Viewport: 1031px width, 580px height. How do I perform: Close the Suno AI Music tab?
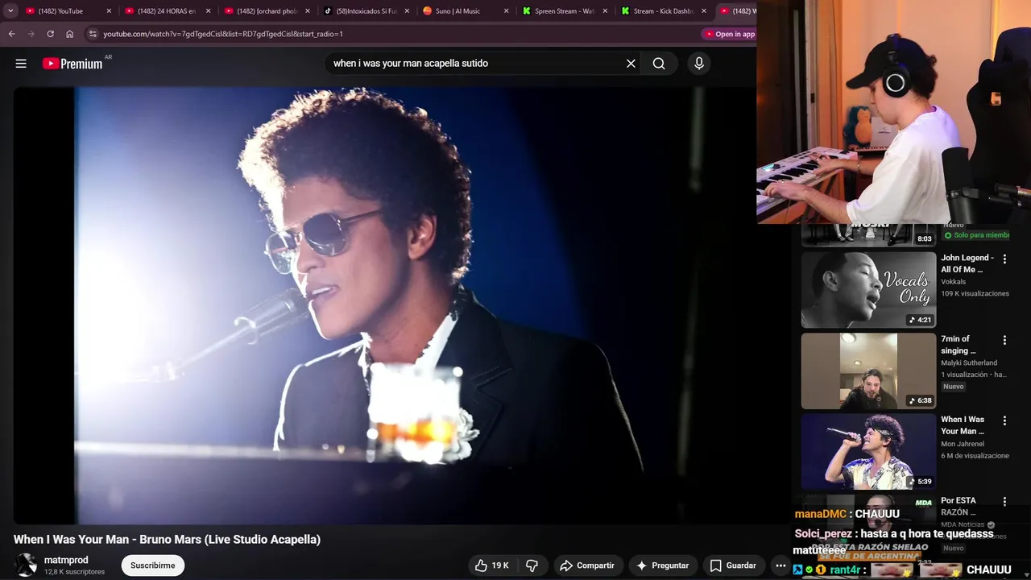507,11
